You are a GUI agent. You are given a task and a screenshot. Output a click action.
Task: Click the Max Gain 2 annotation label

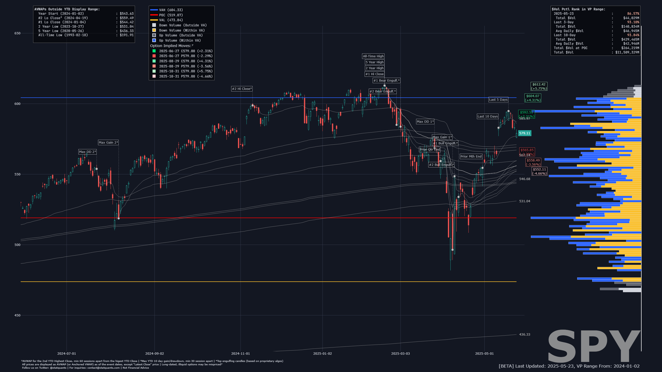pos(108,143)
